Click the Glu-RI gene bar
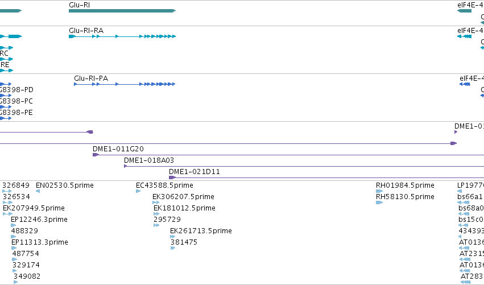The height and width of the screenshot is (285, 484). pyautogui.click(x=122, y=11)
